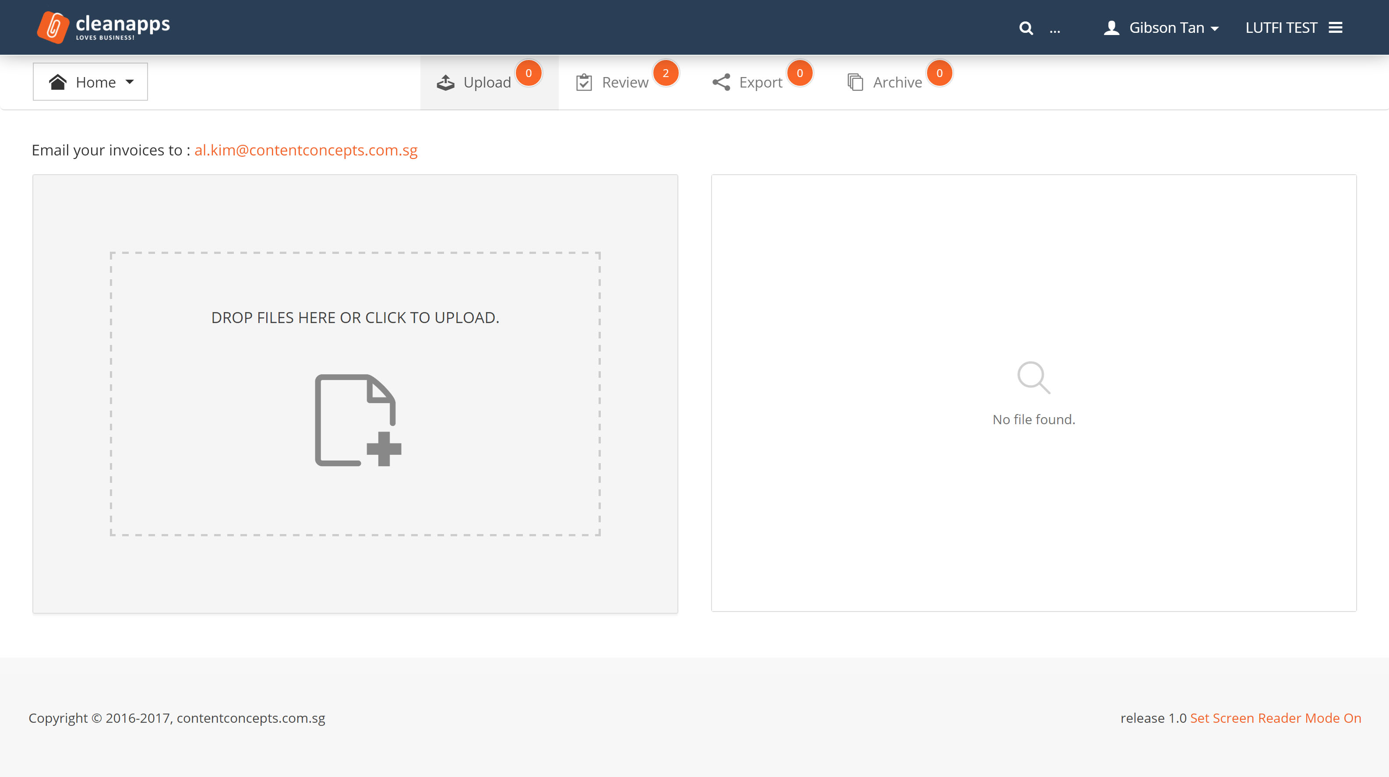Expand the Home dropdown caret

coord(130,82)
